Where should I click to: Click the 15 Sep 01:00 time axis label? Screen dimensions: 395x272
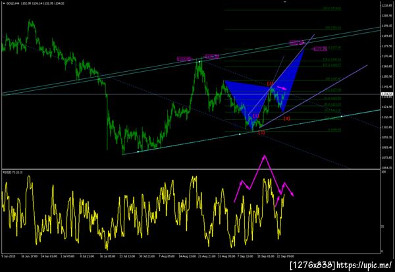266,256
